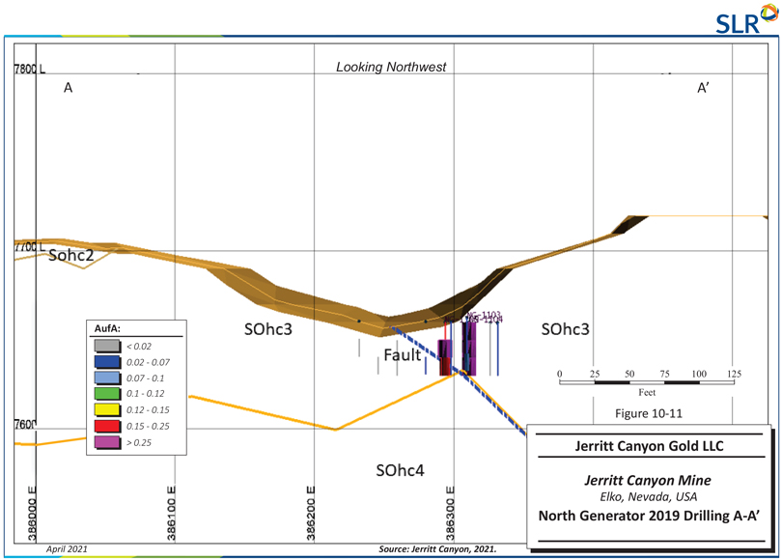This screenshot has height=560, width=782.
Task: Click the scale bar in feet
Action: (x=647, y=381)
